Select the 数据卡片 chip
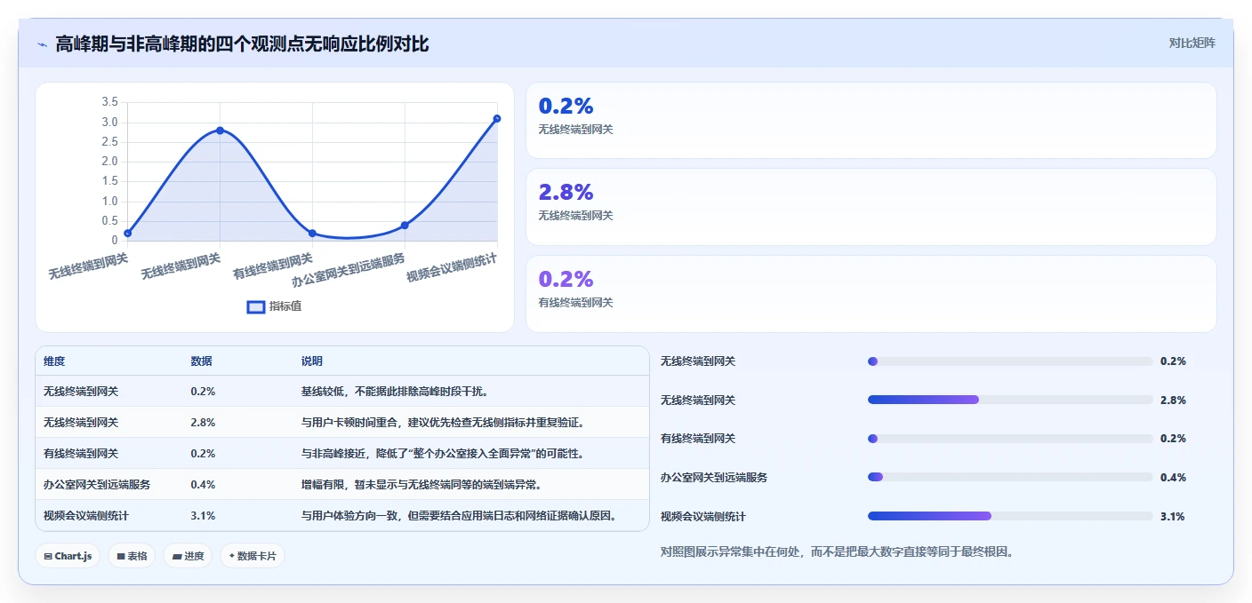 click(x=253, y=556)
